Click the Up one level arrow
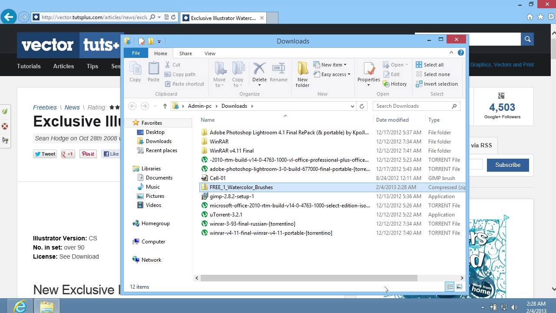Image resolution: width=556 pixels, height=313 pixels. point(165,106)
